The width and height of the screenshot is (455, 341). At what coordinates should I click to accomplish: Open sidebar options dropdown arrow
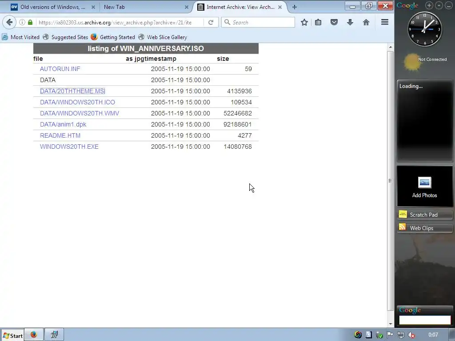click(x=439, y=5)
